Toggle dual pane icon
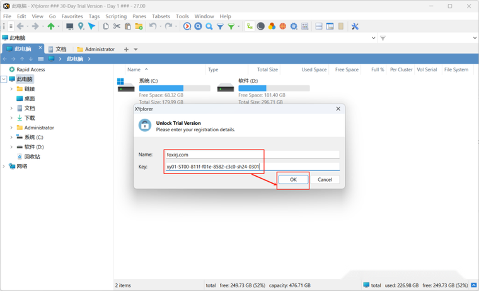This screenshot has width=479, height=291. (x=319, y=27)
